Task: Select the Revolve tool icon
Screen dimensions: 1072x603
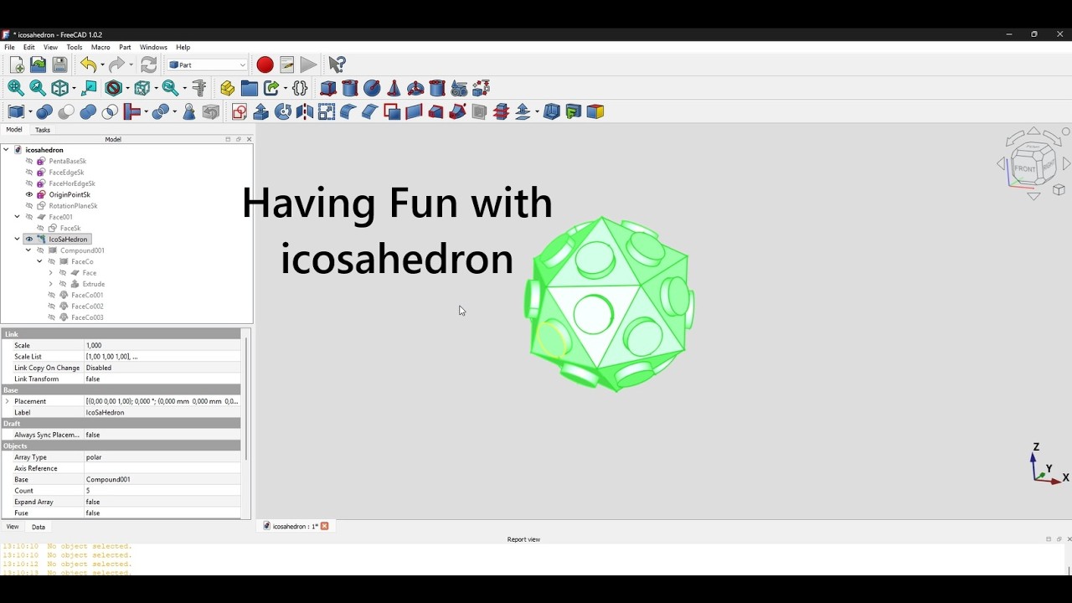Action: point(283,111)
